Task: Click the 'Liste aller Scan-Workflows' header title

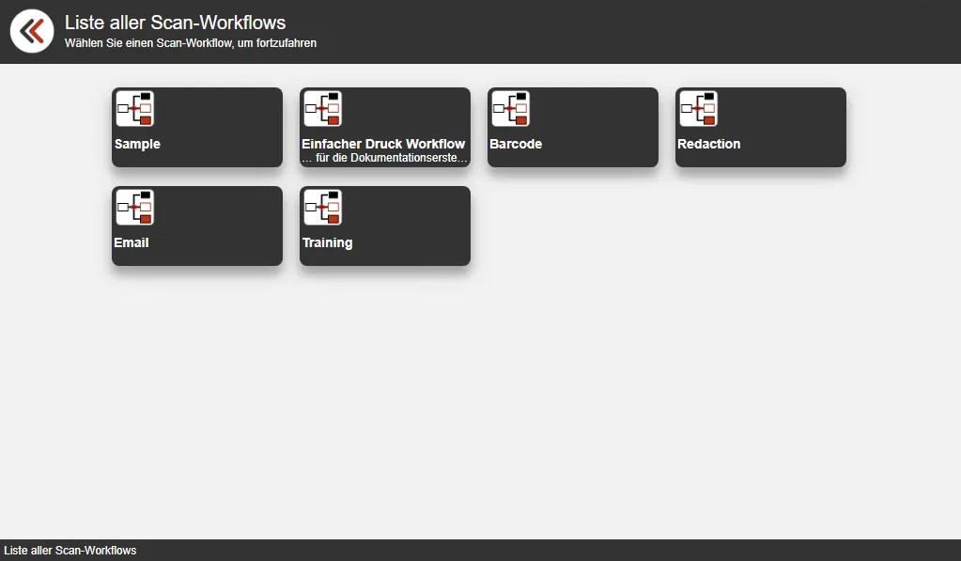Action: pyautogui.click(x=175, y=23)
